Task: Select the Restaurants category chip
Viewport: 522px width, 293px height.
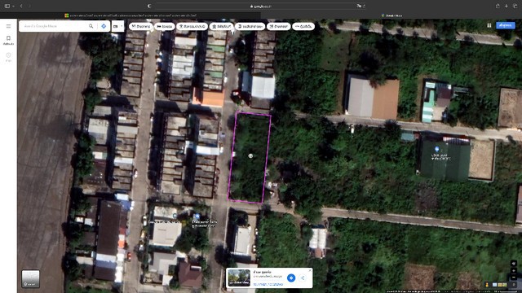Action: tap(141, 26)
